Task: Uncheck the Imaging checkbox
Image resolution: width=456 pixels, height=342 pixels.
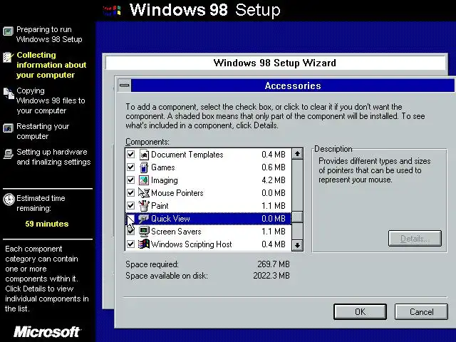Action: [131, 180]
